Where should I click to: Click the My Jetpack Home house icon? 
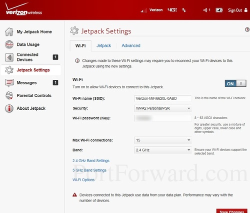click(x=9, y=31)
